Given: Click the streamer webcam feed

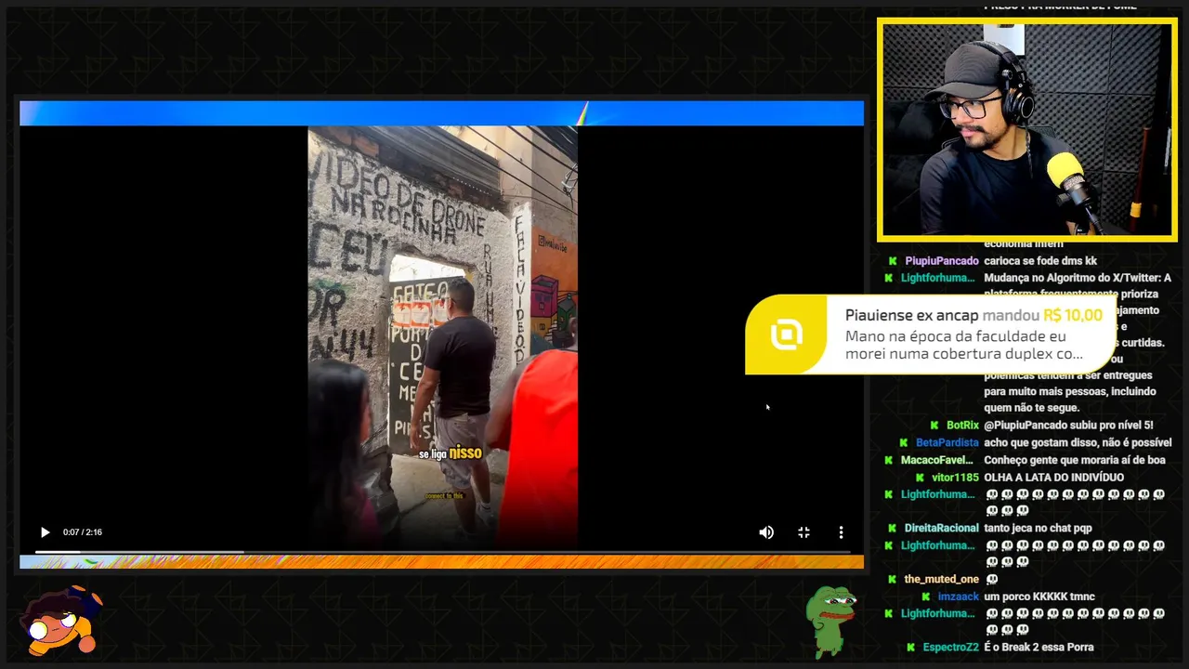Looking at the screenshot, I should pos(1027,129).
